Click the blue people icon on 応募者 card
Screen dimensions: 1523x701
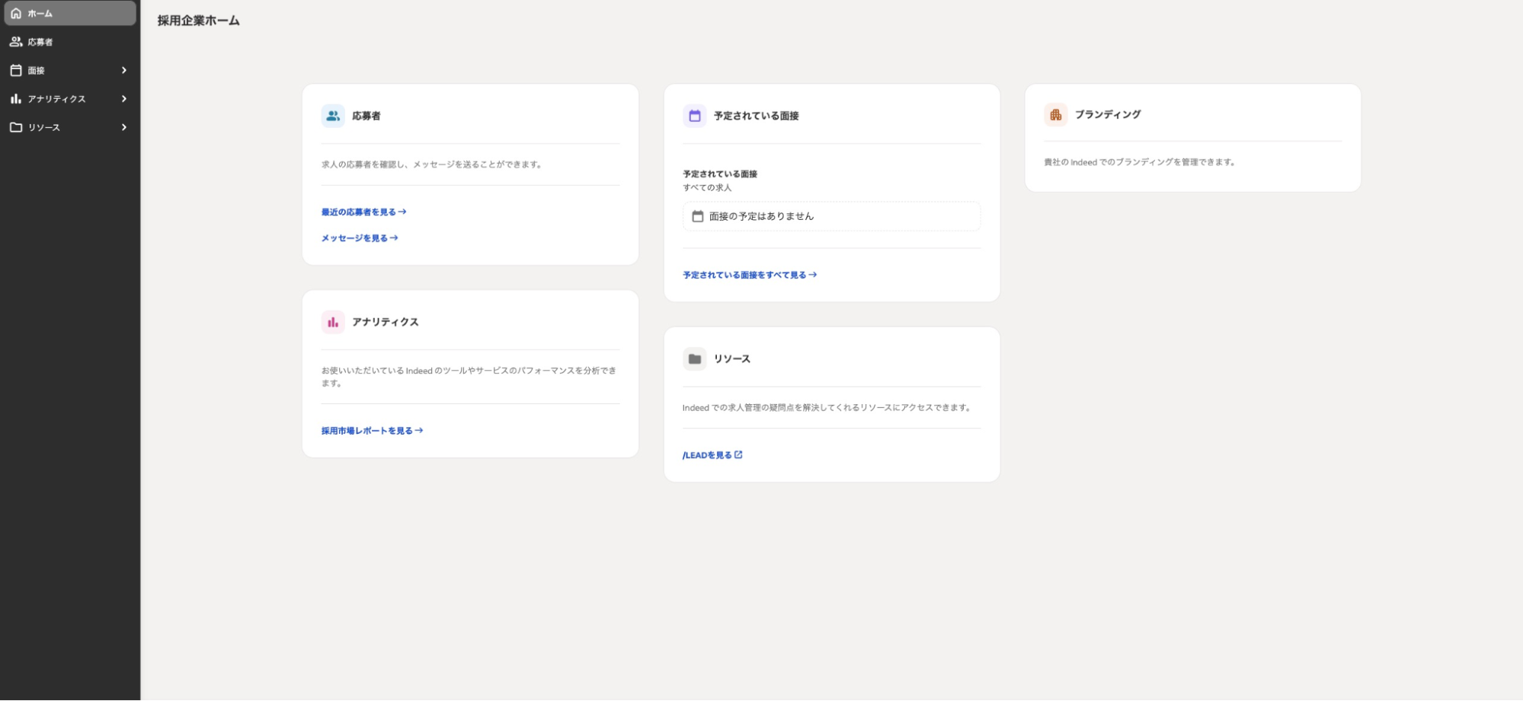[333, 116]
